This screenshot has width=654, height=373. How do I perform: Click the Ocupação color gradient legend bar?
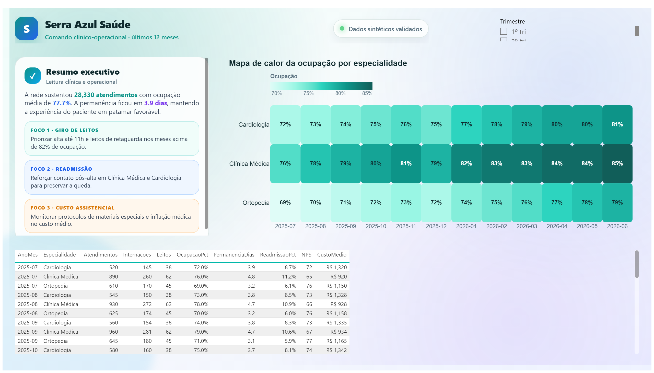(321, 86)
